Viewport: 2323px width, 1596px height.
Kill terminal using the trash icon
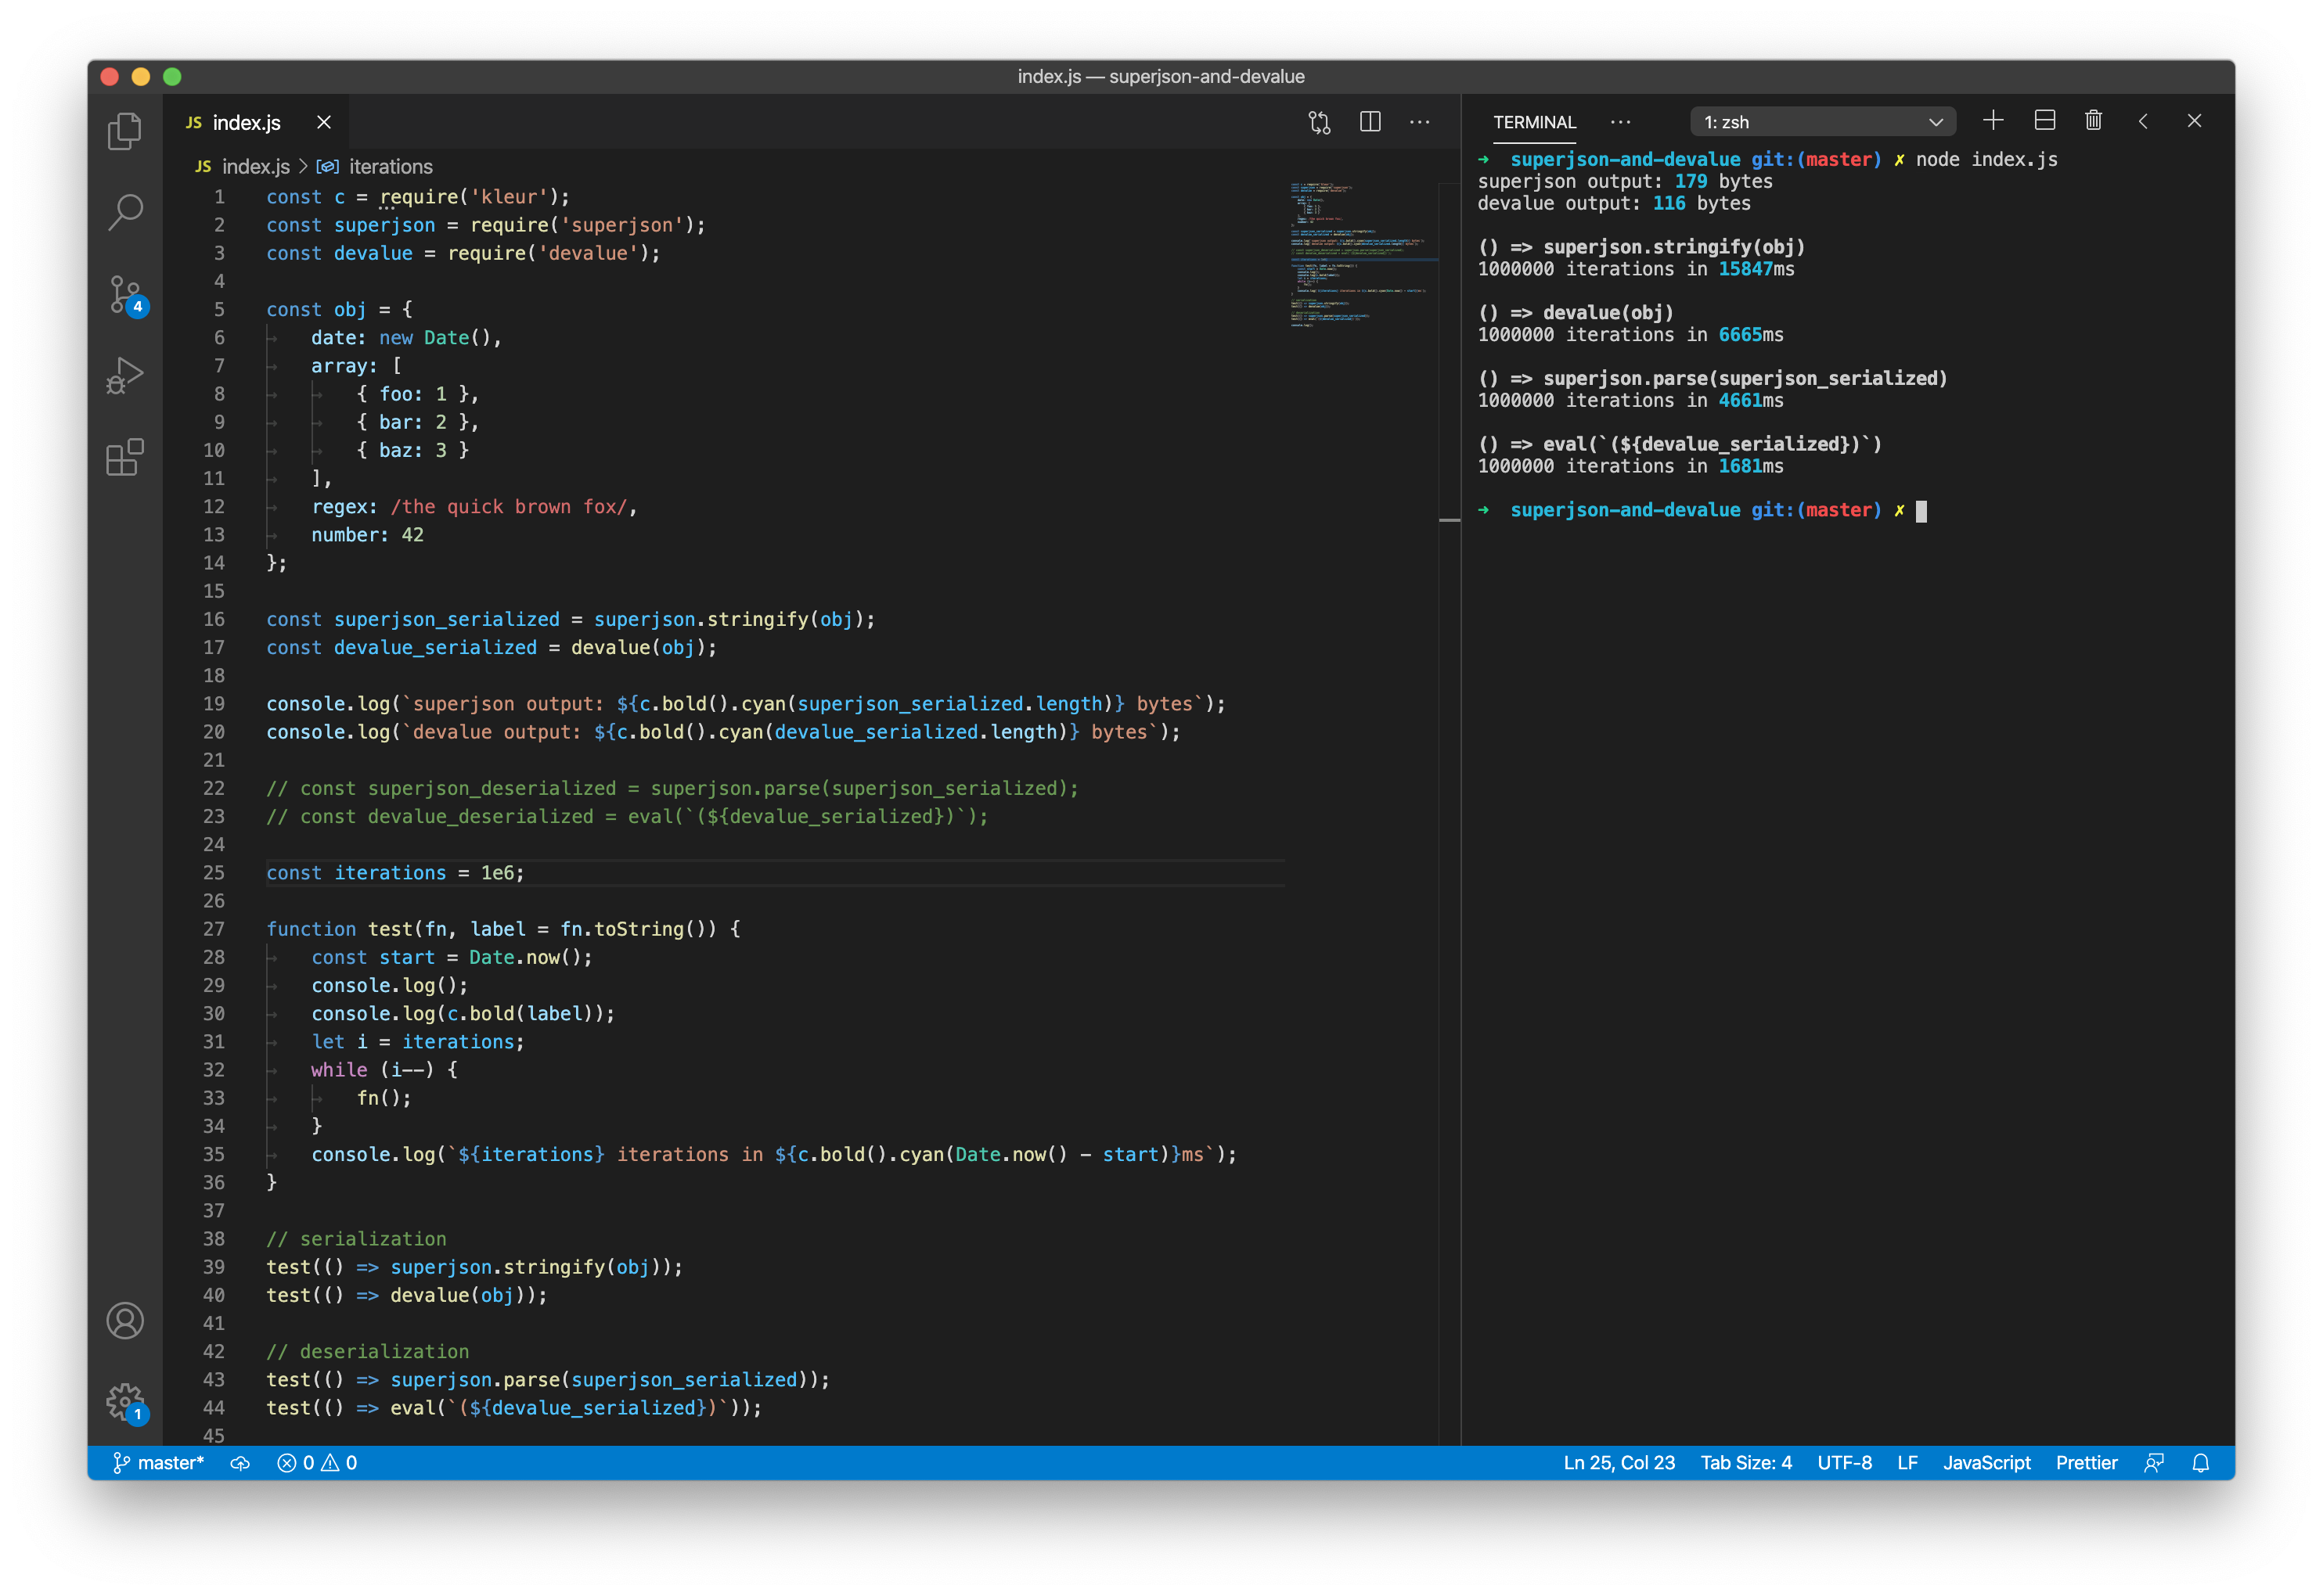(2093, 121)
